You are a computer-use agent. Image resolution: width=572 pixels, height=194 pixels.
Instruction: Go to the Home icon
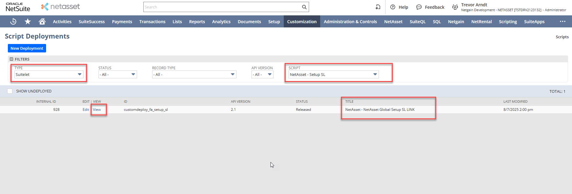tap(42, 21)
